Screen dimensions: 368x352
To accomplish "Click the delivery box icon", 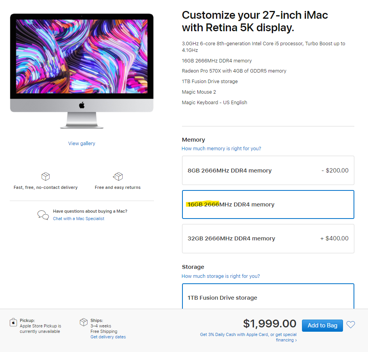I will point(45,177).
